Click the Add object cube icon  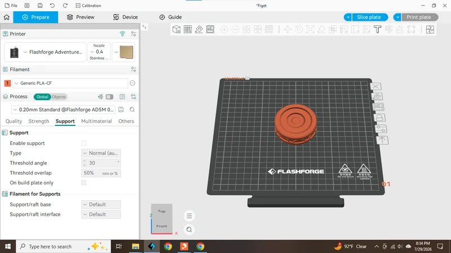coord(176,29)
